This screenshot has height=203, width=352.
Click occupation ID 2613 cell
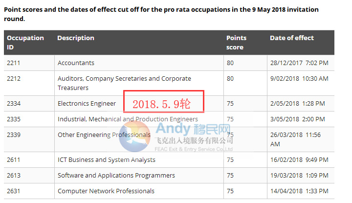click(x=14, y=176)
